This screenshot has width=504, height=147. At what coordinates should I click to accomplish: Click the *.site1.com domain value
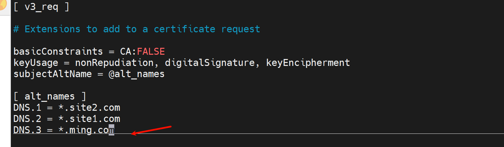pyautogui.click(x=89, y=119)
